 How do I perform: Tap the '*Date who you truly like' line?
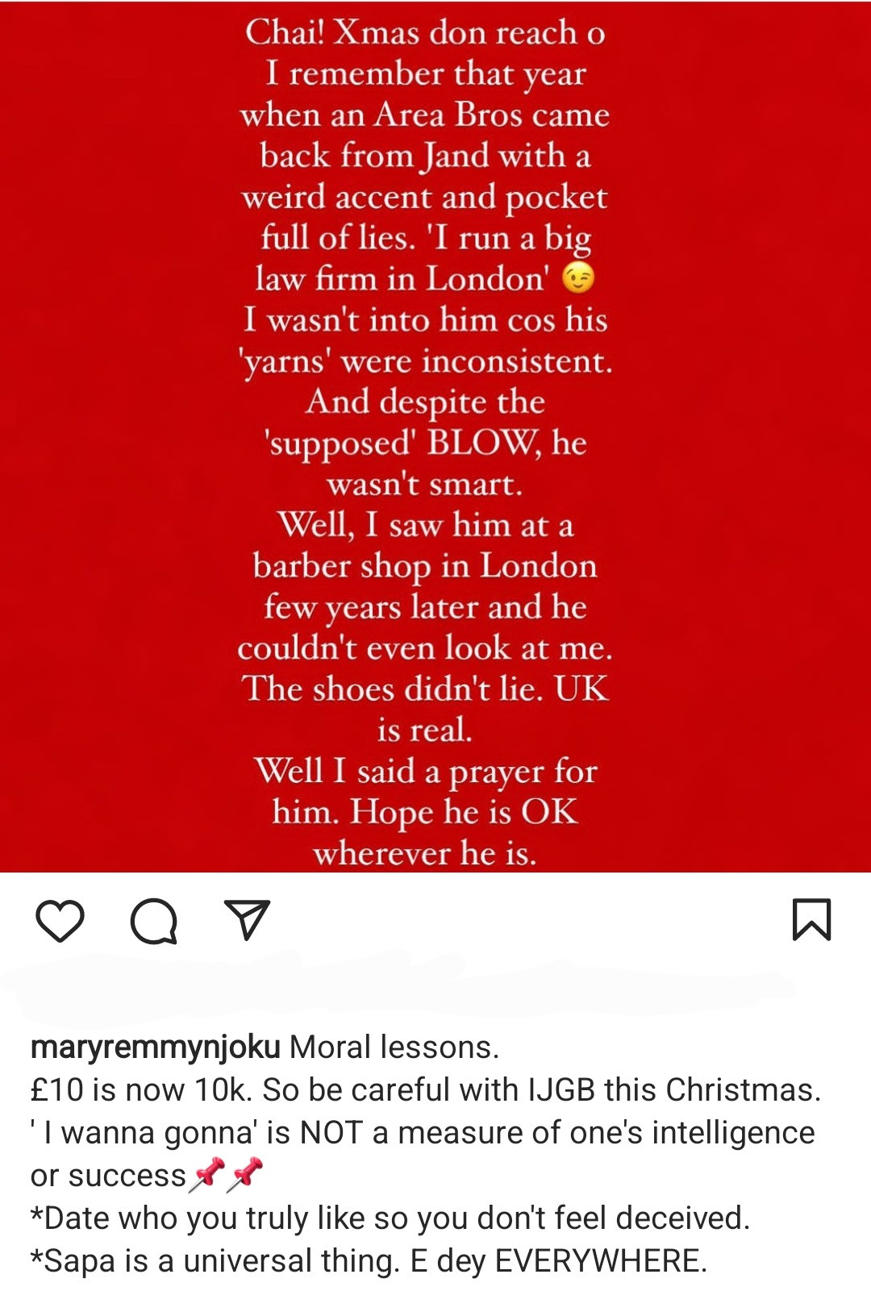point(390,1218)
